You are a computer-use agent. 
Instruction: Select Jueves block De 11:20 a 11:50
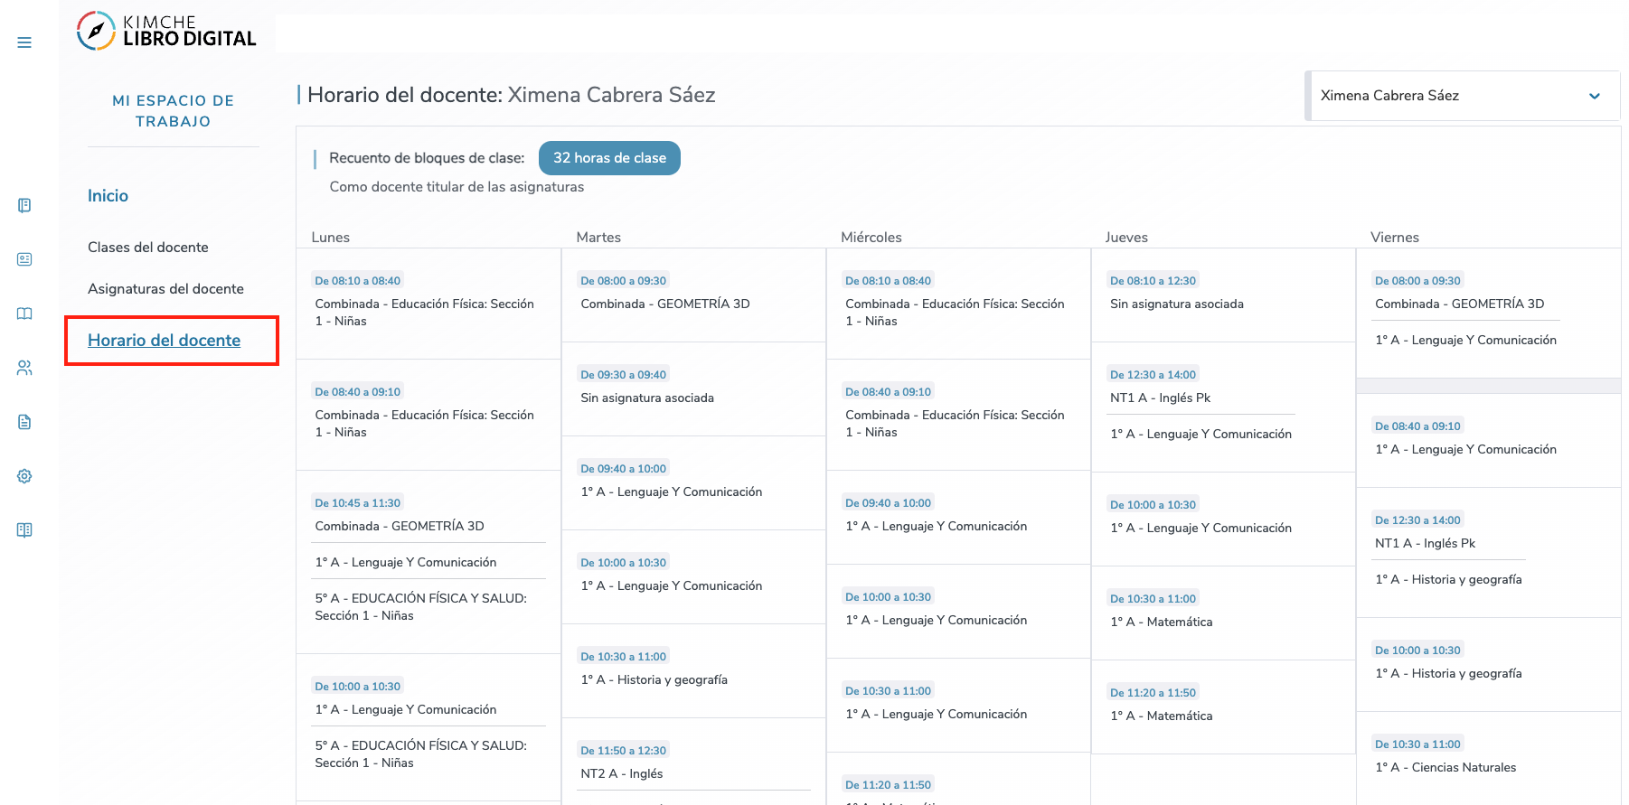point(1153,693)
